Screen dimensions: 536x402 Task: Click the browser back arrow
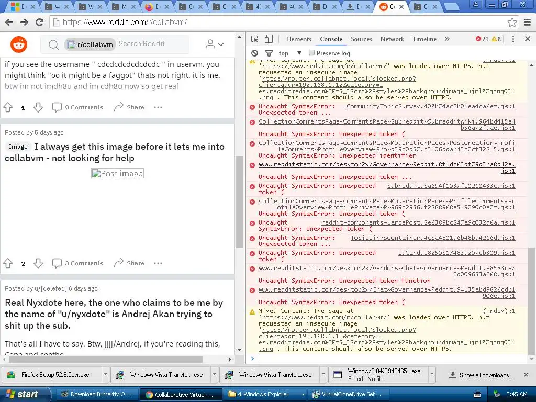9,22
